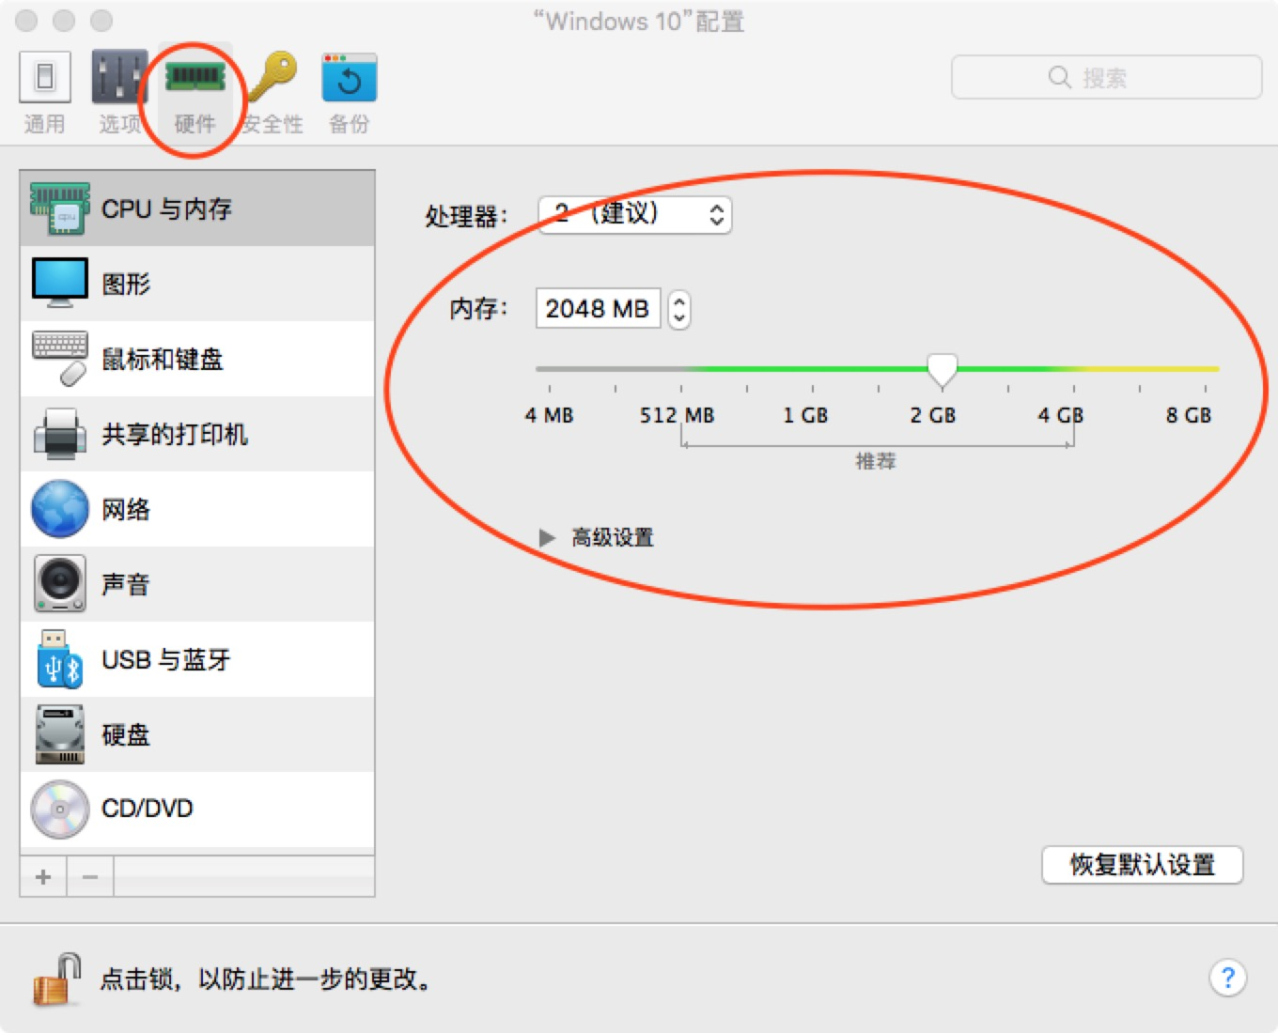Click the lock icon to prevent changes

click(x=57, y=979)
